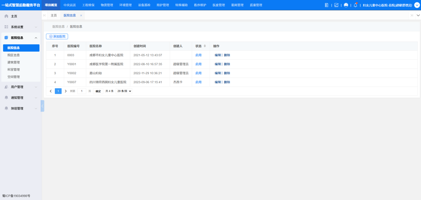This screenshot has height=200, width=421.
Task: Expand the 排班管理 sidebar chevron
Action: tap(36, 108)
